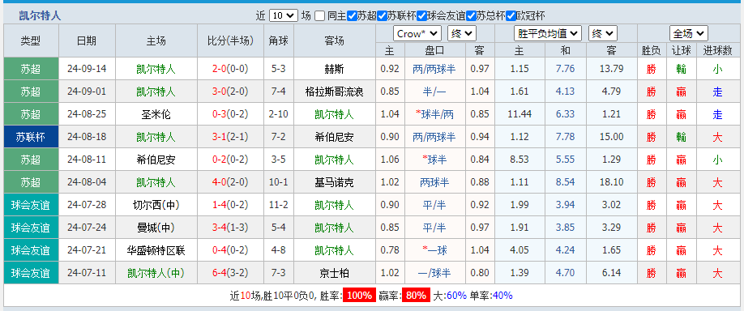Open 曼城(中) team link
Image resolution: width=744 pixels, height=311 pixels.
(x=156, y=228)
